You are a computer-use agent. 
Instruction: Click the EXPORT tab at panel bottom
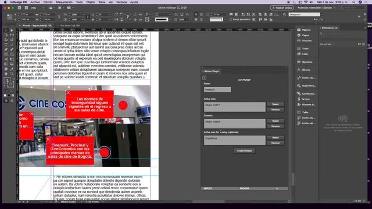208,188
